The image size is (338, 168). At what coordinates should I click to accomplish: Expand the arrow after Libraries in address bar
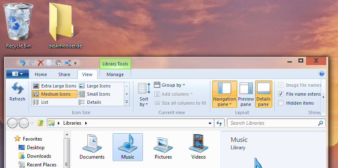point(86,123)
